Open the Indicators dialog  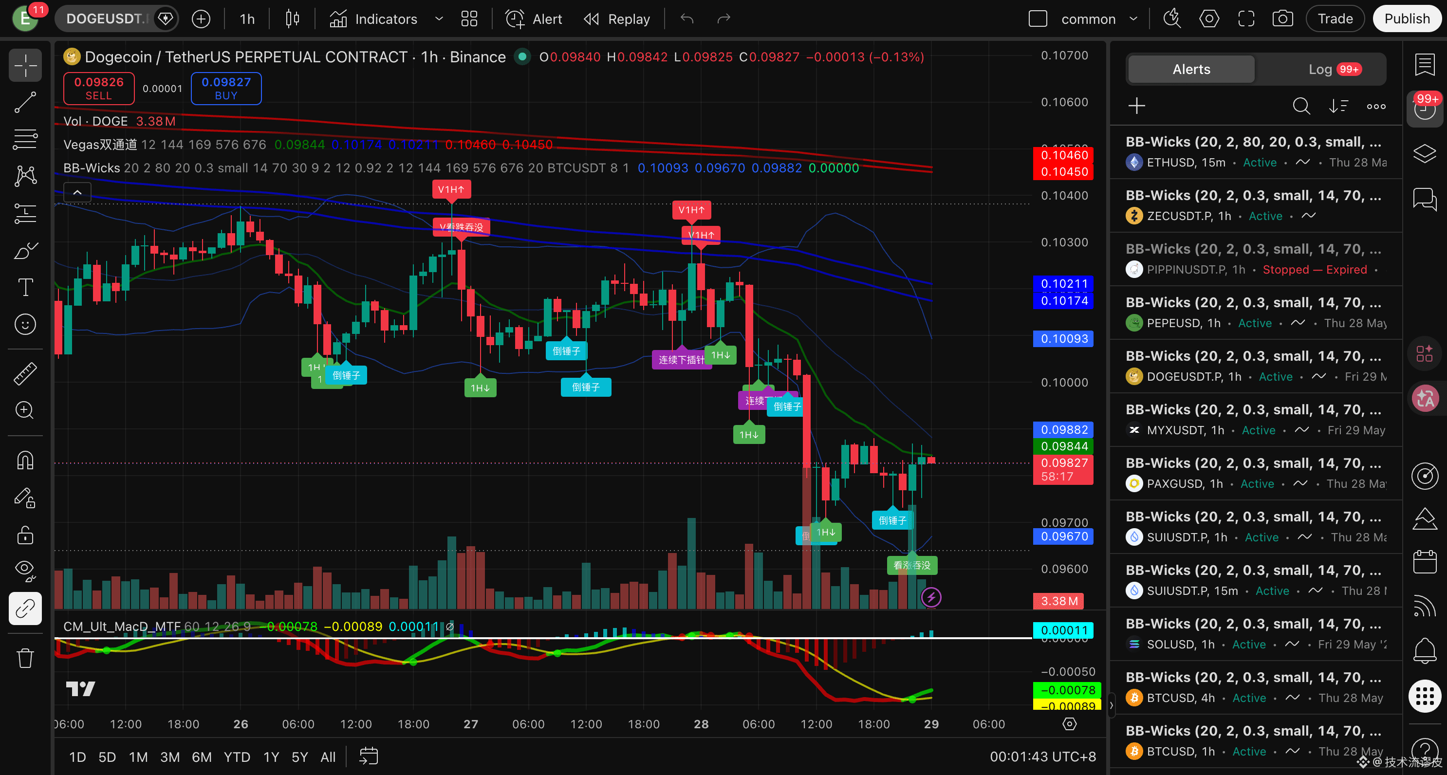374,19
